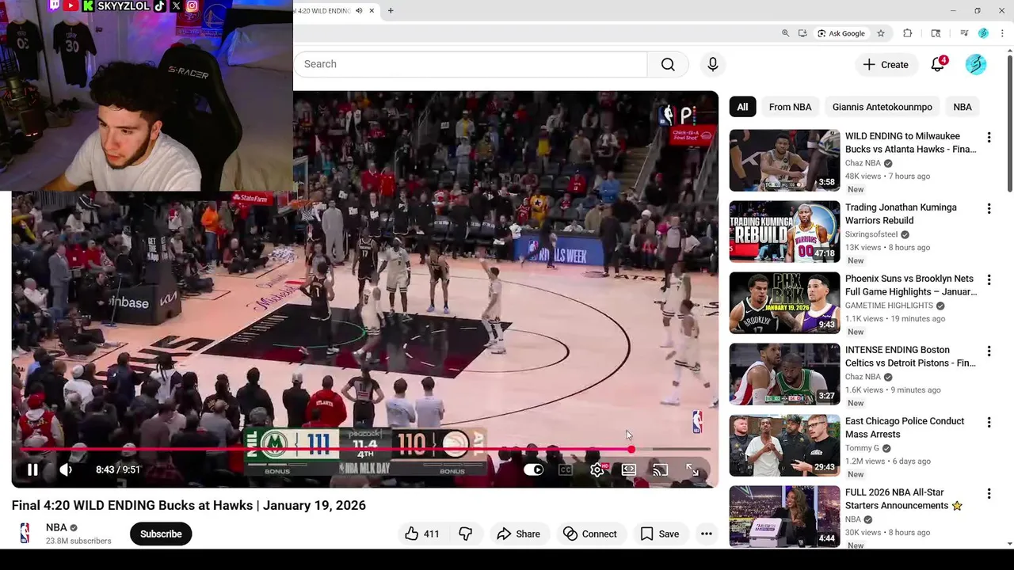Select the Giannis Antetokounmpo filter chip

[x=882, y=107]
